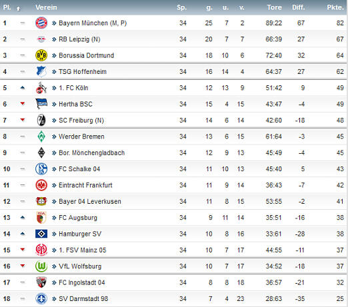The image size is (348, 307).
Task: Click the TSG Hoffenheim crest icon
Action: coord(41,71)
